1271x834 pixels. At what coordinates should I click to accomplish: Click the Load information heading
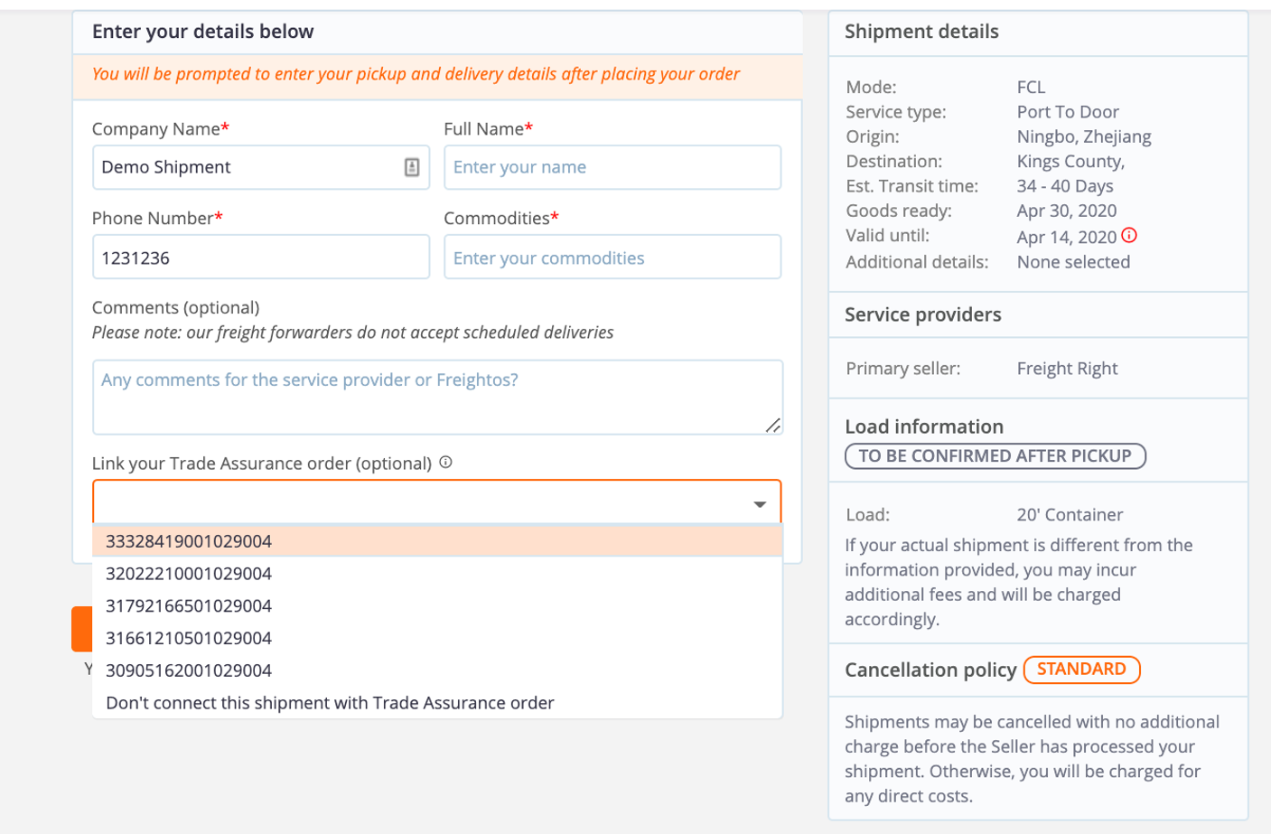click(924, 426)
